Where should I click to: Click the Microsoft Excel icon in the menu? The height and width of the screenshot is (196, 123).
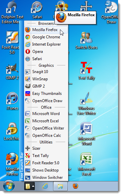click(28, 121)
